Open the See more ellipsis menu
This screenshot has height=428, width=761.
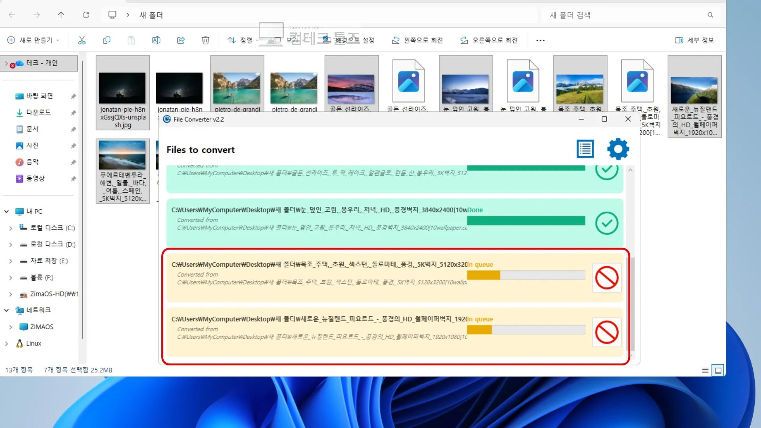pyautogui.click(x=540, y=40)
